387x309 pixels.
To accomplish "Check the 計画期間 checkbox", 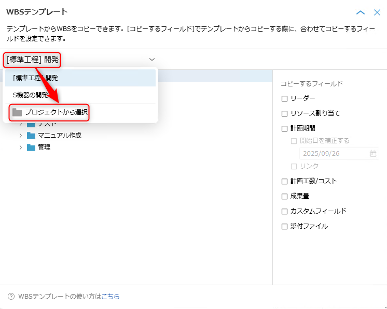I will coord(284,128).
